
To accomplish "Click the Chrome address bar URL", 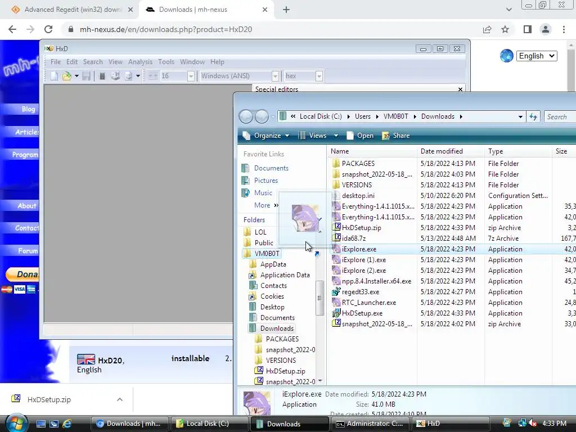I will coord(166,29).
